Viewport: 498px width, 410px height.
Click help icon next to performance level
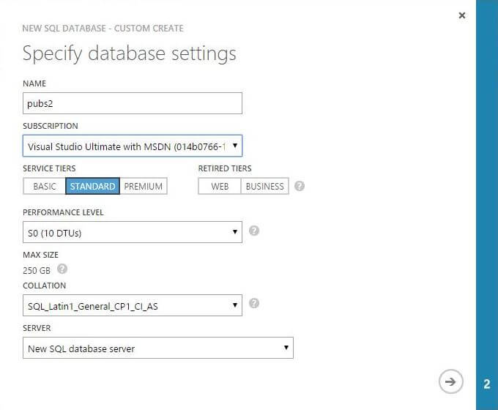pos(254,231)
